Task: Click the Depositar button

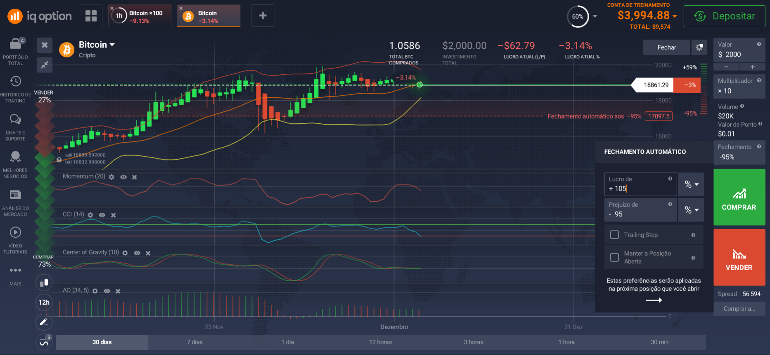Action: pyautogui.click(x=725, y=16)
